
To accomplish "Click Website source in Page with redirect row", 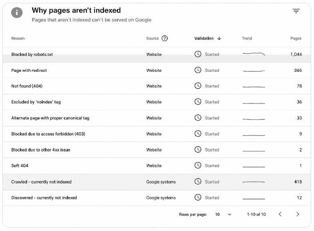I will pos(154,71).
